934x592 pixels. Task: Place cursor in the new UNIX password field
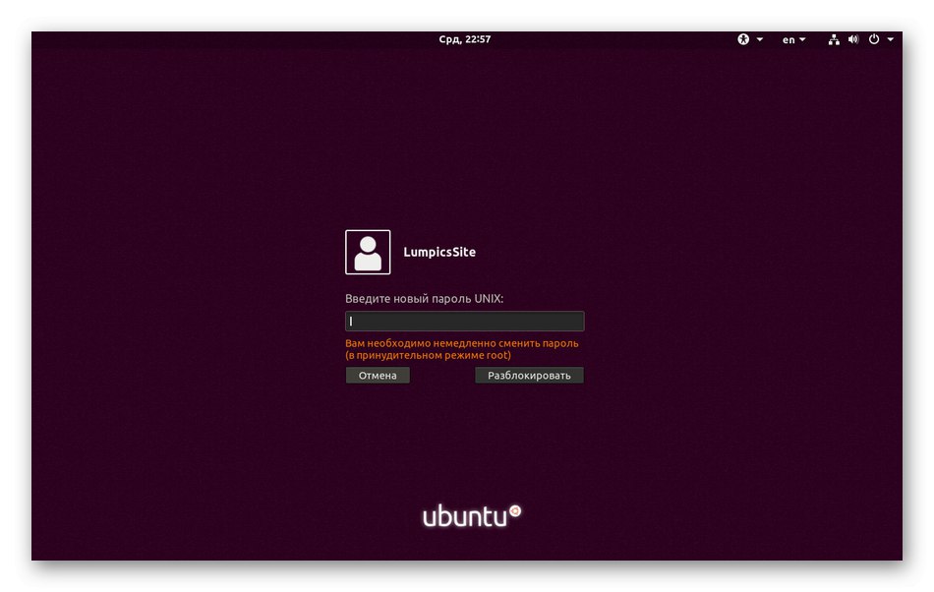tap(464, 321)
